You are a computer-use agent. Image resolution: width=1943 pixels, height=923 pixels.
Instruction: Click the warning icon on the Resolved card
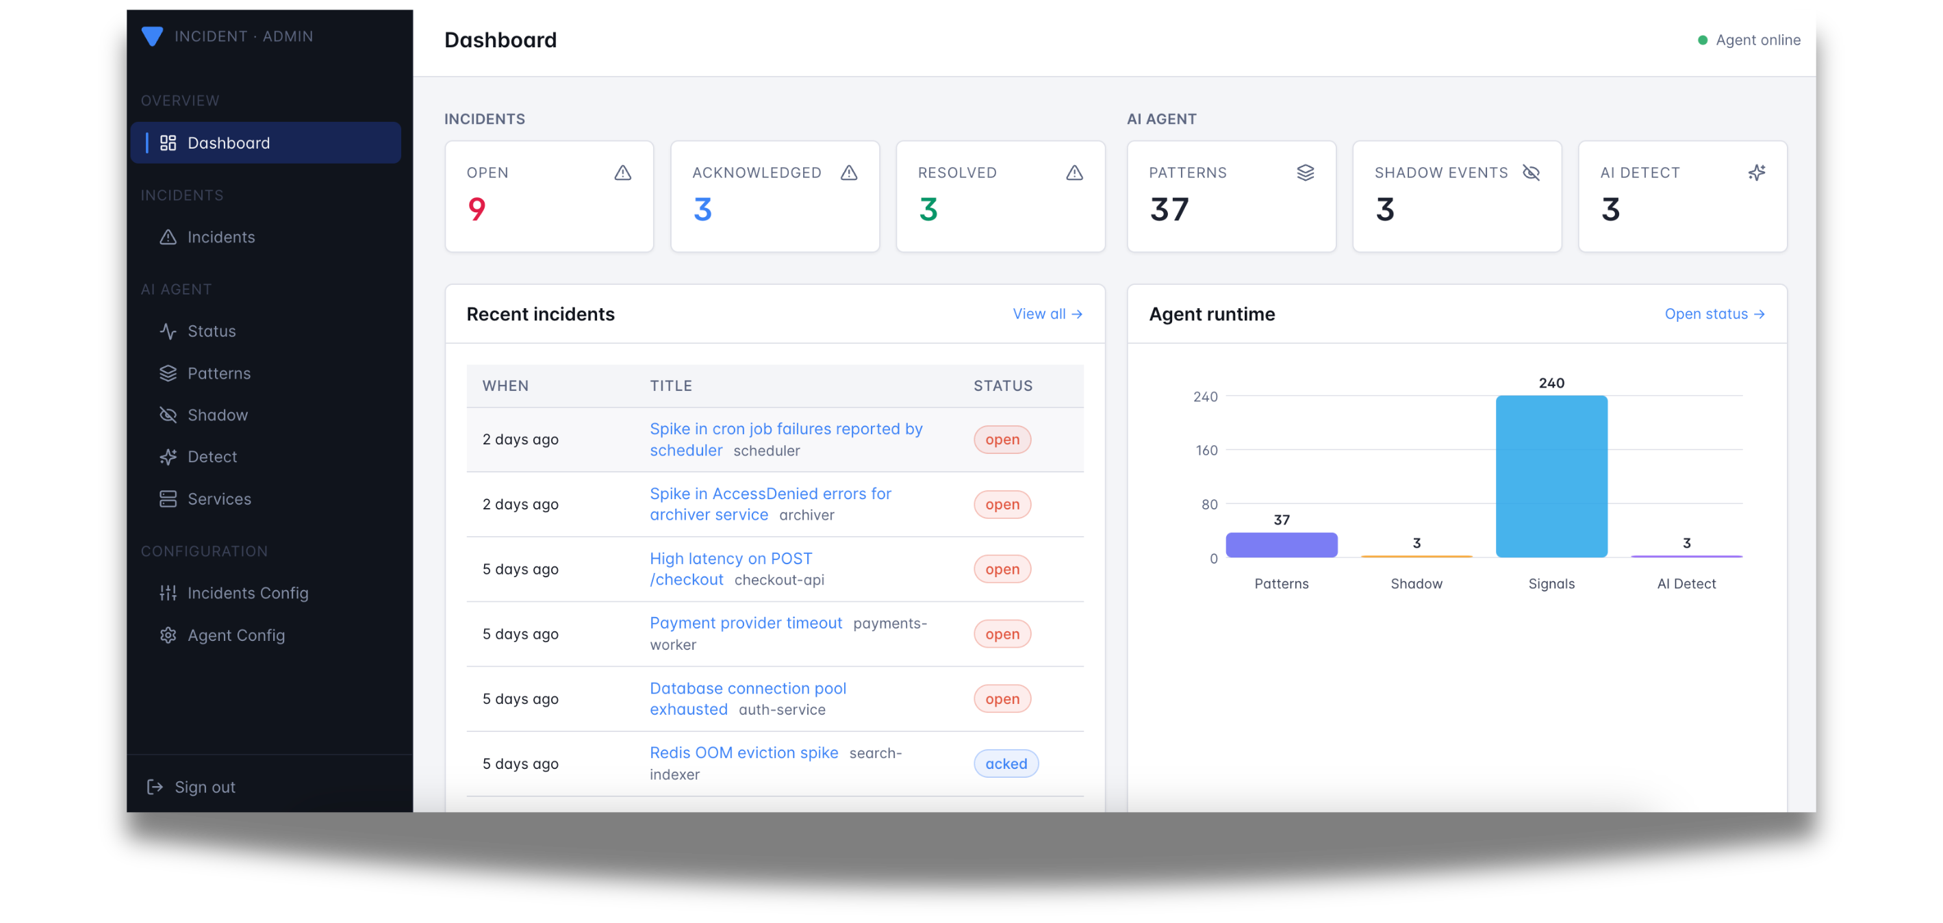1074,173
